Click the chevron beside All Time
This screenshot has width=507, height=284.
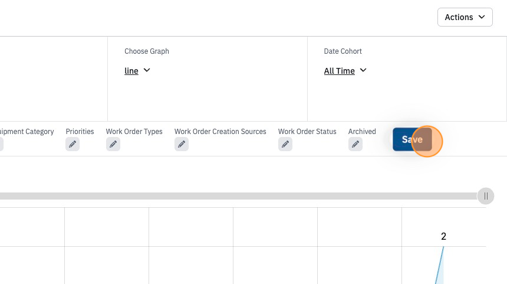coord(363,70)
